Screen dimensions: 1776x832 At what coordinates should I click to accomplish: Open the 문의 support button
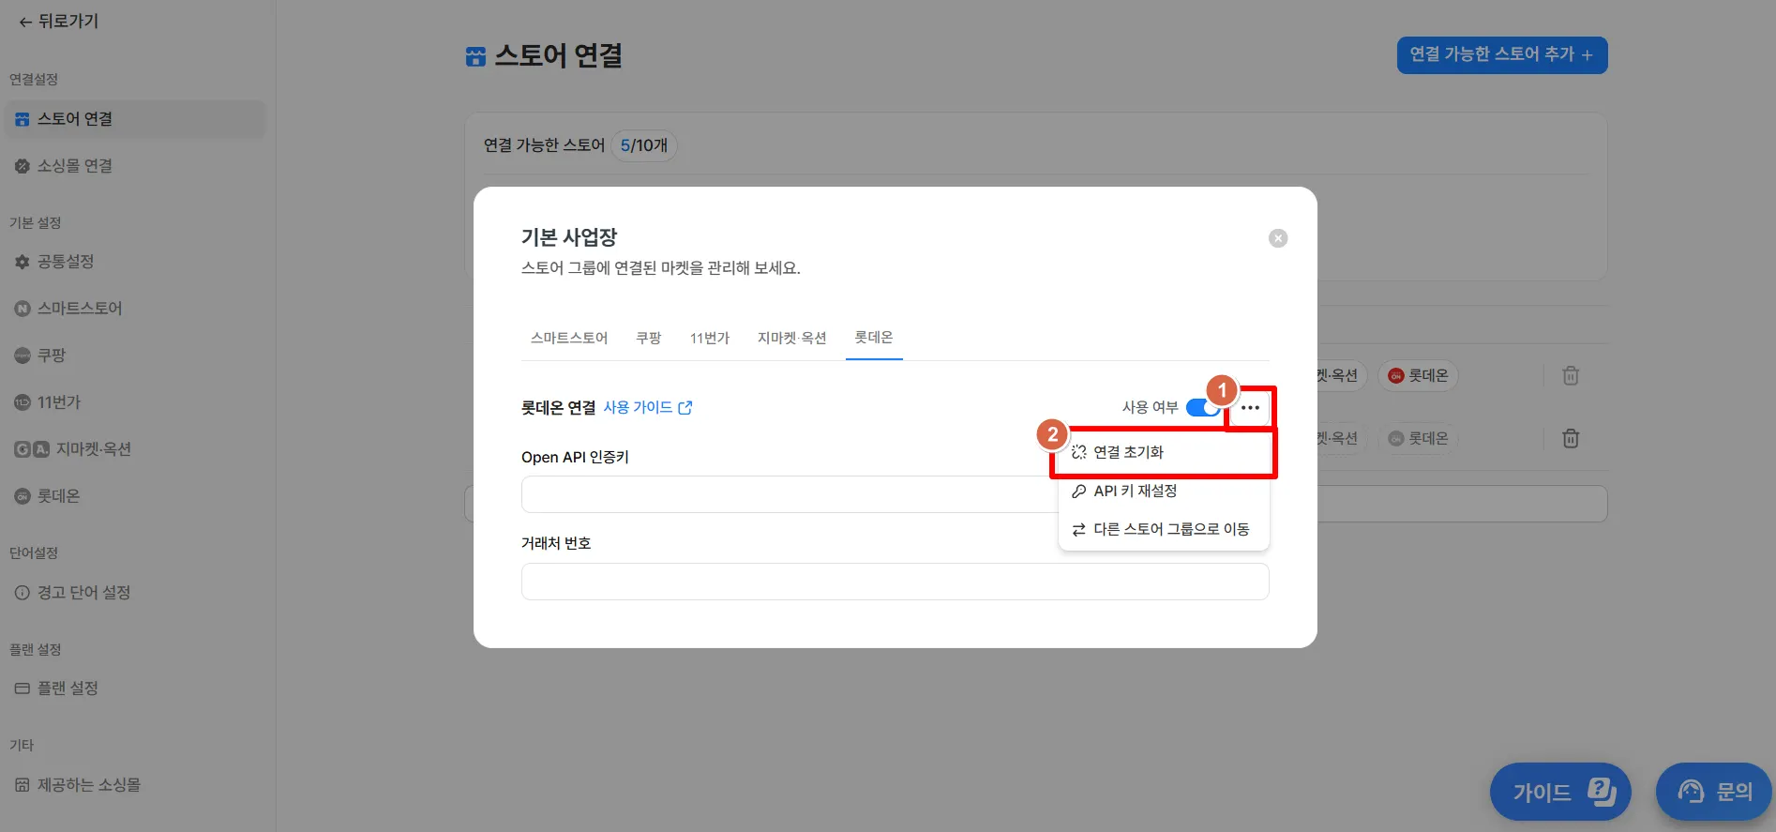1714,792
